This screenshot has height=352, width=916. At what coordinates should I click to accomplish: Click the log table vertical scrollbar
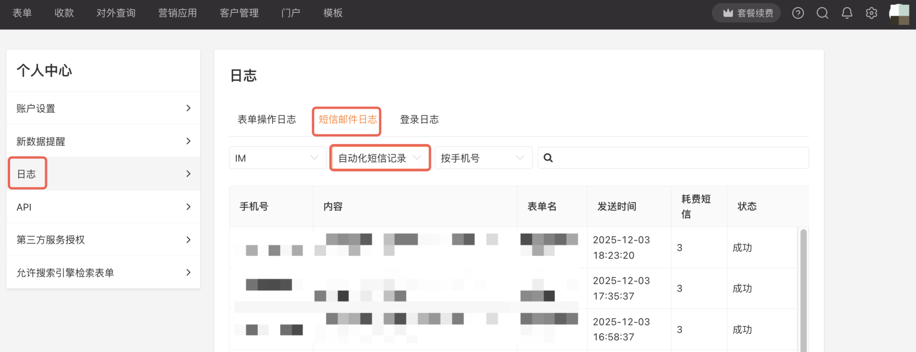[x=803, y=288]
